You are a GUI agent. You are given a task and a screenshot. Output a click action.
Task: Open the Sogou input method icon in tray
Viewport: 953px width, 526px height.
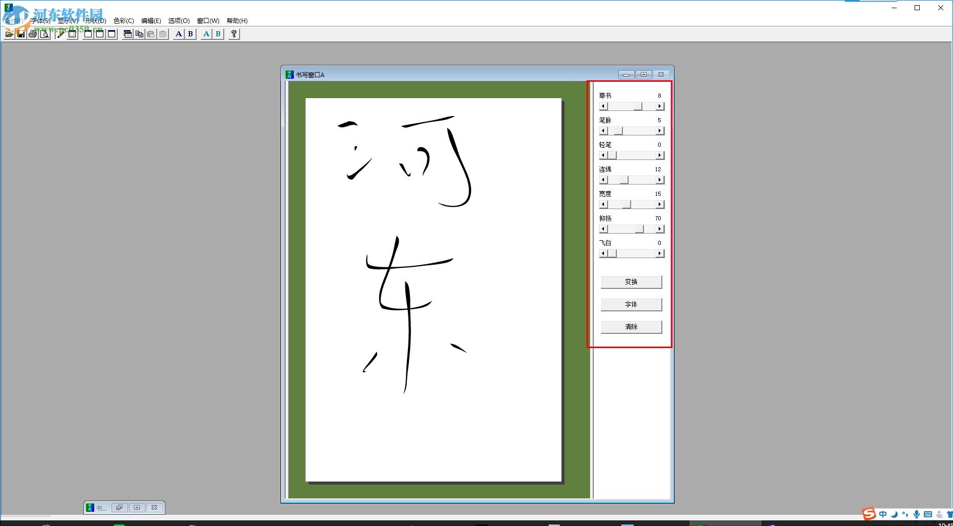click(869, 514)
